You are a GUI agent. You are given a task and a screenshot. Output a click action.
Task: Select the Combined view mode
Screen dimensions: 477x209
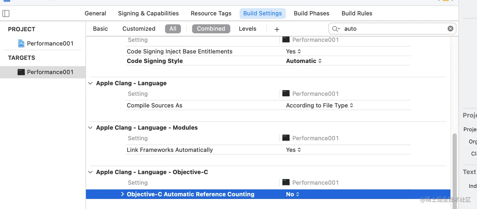[x=211, y=29]
